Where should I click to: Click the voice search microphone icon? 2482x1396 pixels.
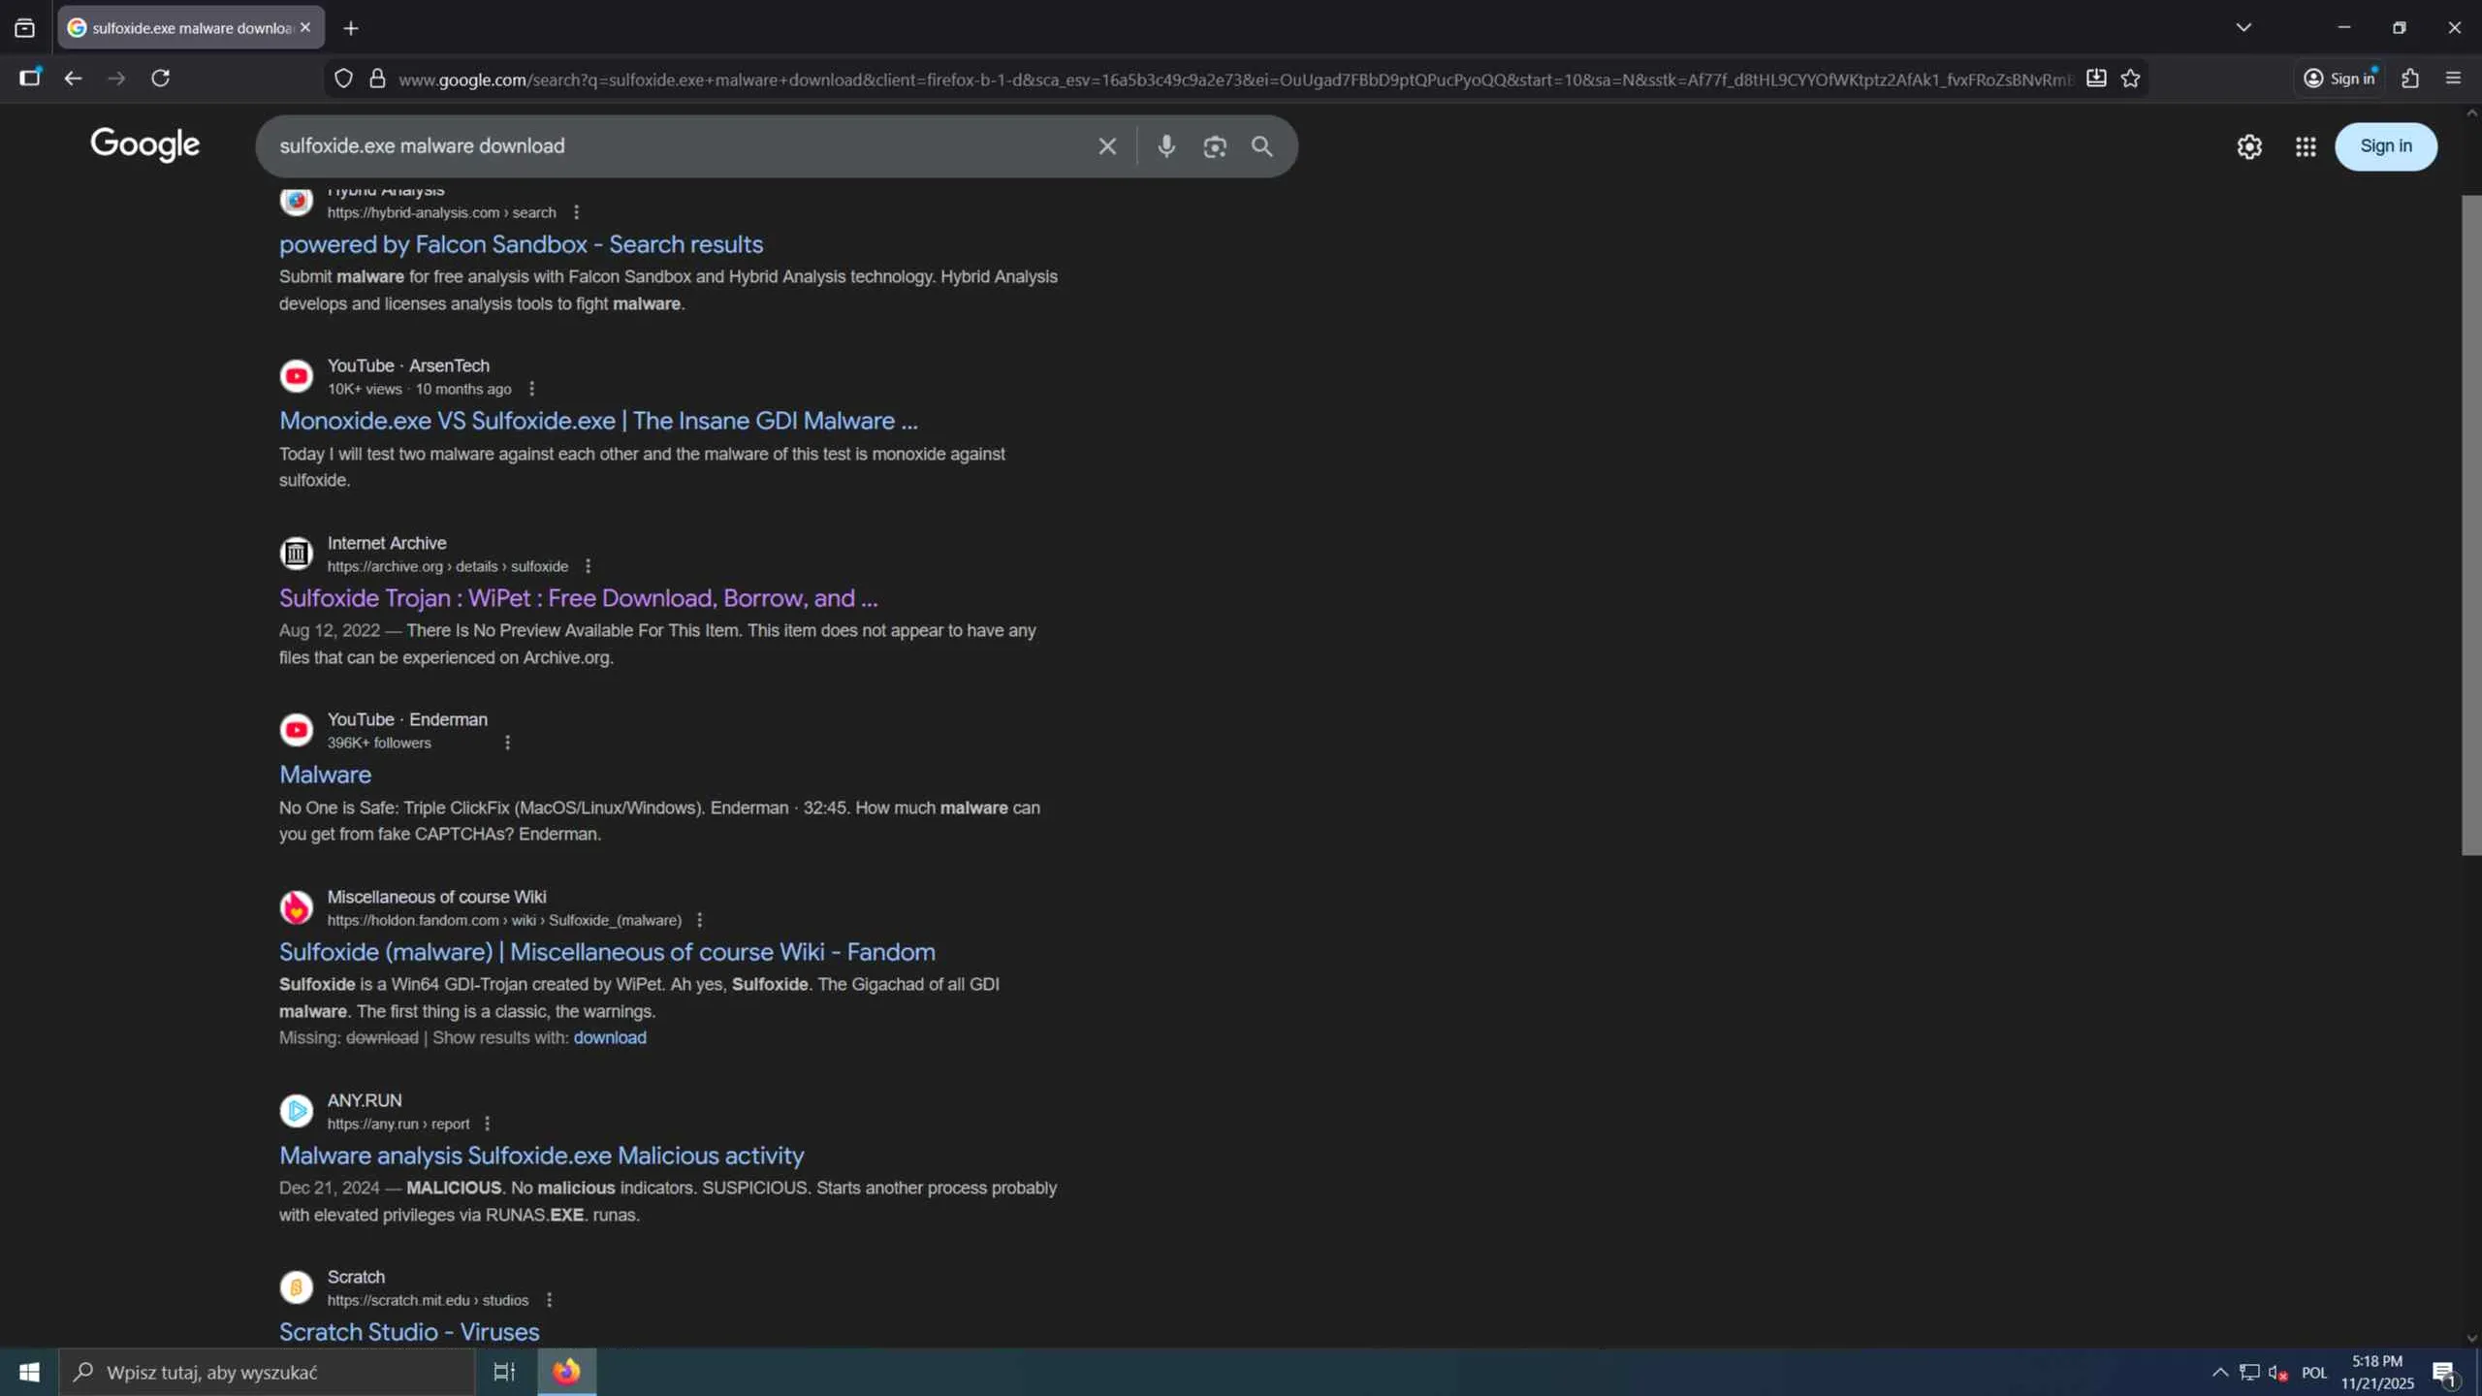[x=1166, y=146]
